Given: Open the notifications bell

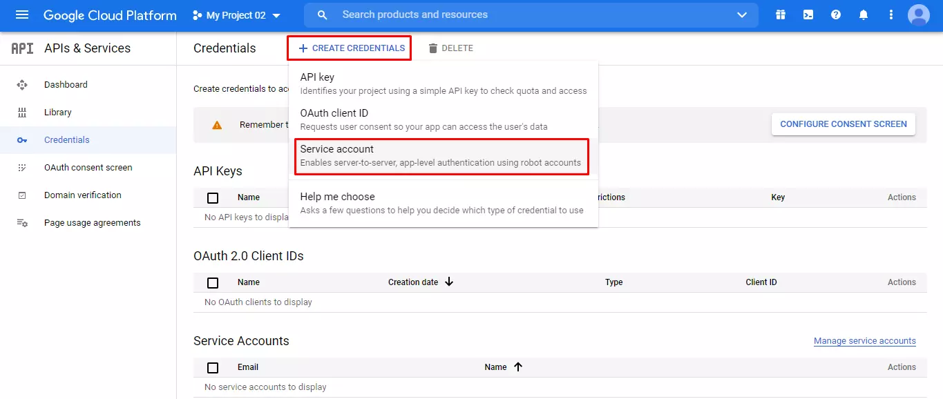Looking at the screenshot, I should (x=864, y=14).
